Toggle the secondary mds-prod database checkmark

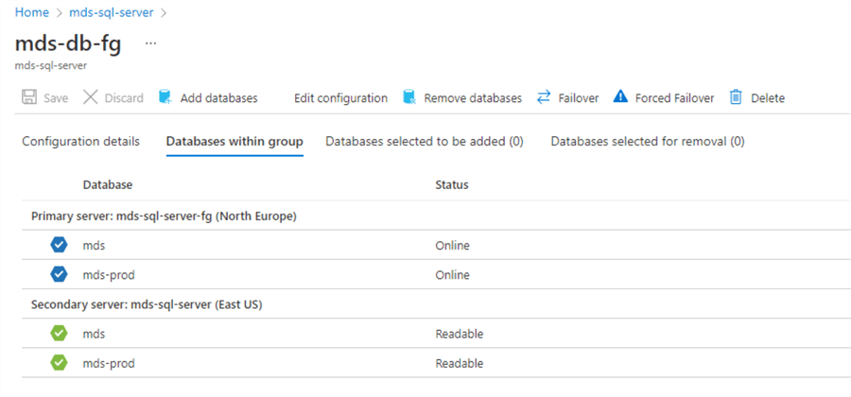[x=60, y=363]
